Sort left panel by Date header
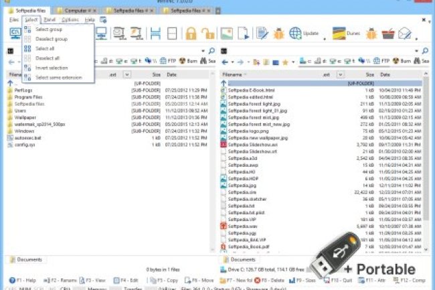Viewport: 435px width, 290px height. tap(172, 74)
